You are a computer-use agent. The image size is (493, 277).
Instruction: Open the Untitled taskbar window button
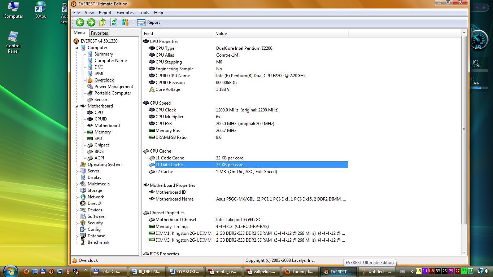point(377,272)
